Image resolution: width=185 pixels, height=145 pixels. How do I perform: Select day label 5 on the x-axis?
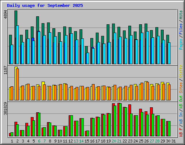[34, 141]
